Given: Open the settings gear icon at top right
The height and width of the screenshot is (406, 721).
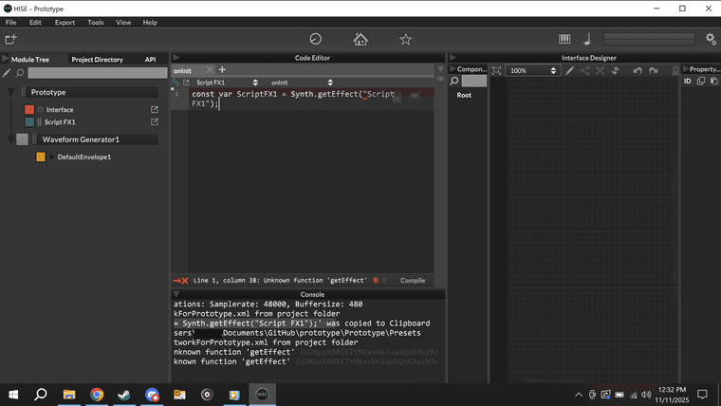Looking at the screenshot, I should [711, 39].
